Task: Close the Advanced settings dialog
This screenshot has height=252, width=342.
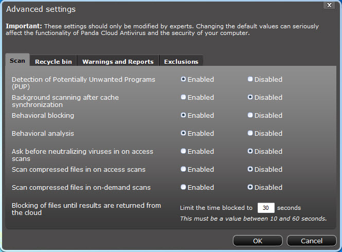Action: click(329, 5)
